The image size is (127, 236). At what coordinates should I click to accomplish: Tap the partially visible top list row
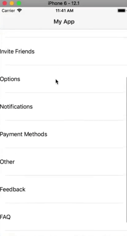click(x=63, y=33)
